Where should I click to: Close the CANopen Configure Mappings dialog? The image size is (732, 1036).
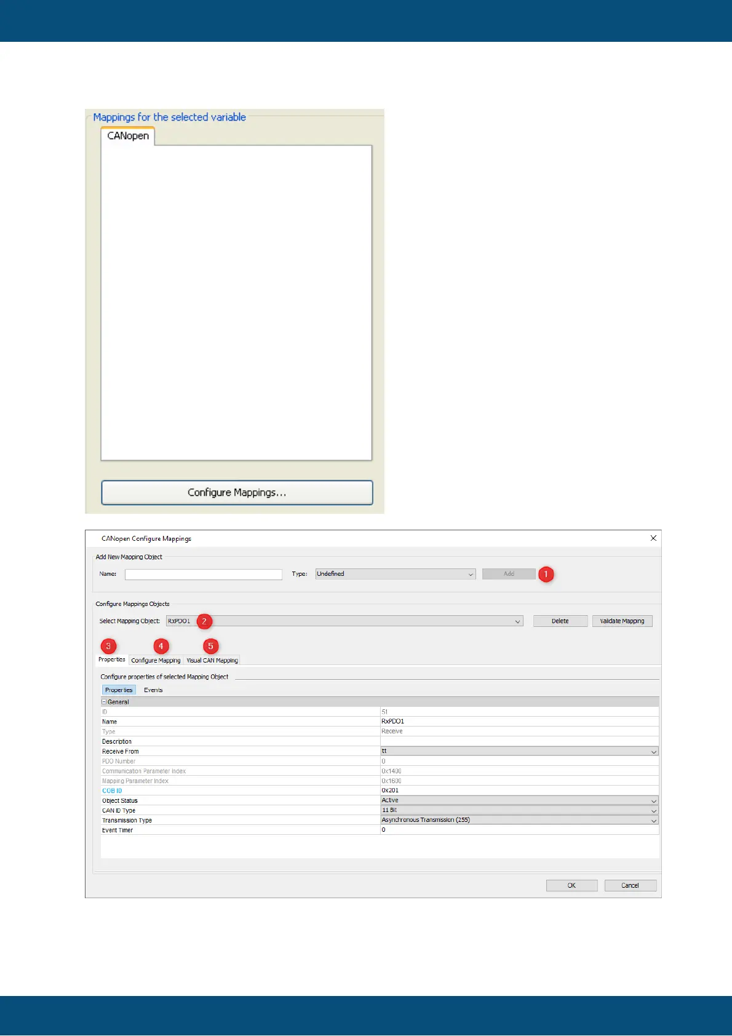click(653, 538)
